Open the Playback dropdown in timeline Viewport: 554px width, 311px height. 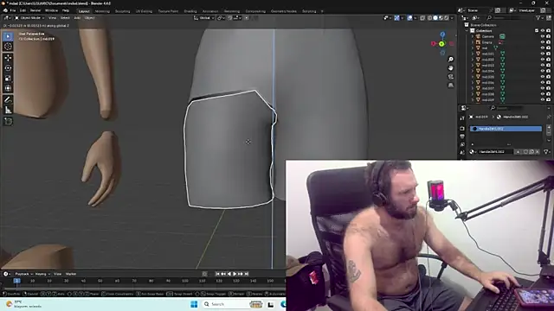[23, 274]
